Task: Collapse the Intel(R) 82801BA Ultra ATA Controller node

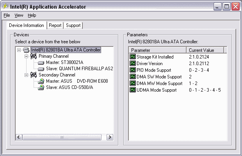Action: point(19,50)
